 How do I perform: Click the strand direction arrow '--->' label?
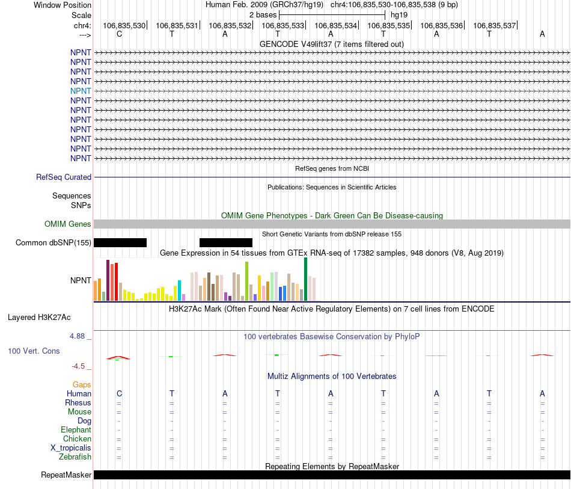[x=85, y=35]
